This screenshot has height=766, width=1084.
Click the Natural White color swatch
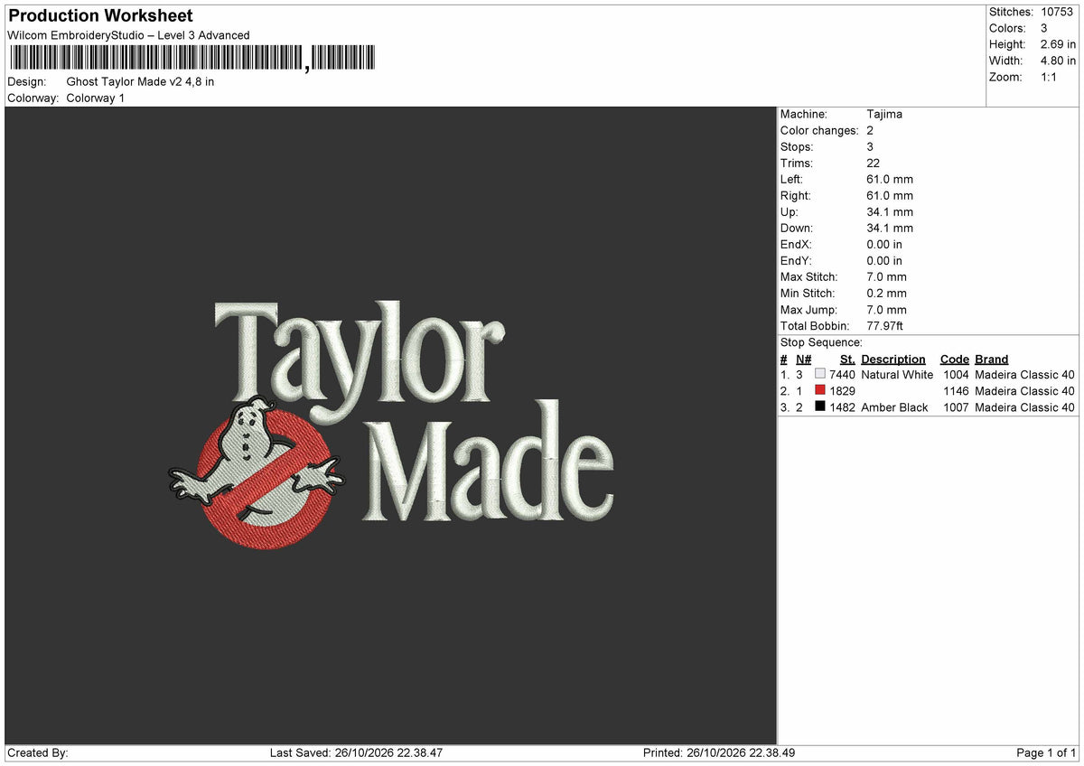[x=820, y=375]
